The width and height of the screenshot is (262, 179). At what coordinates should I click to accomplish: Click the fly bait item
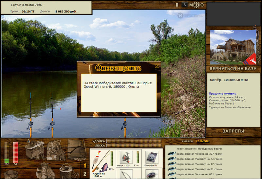[152, 174]
